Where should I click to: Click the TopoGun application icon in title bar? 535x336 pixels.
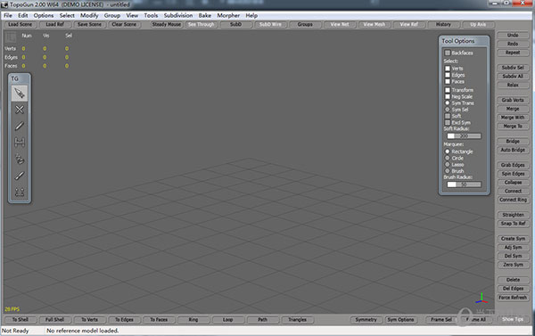[4, 4]
